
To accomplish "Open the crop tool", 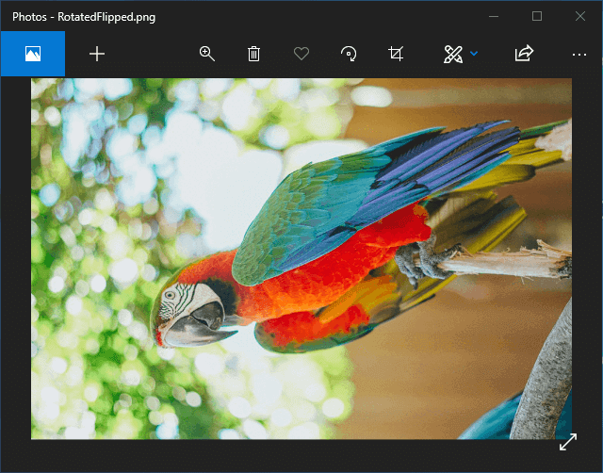I will (x=396, y=54).
